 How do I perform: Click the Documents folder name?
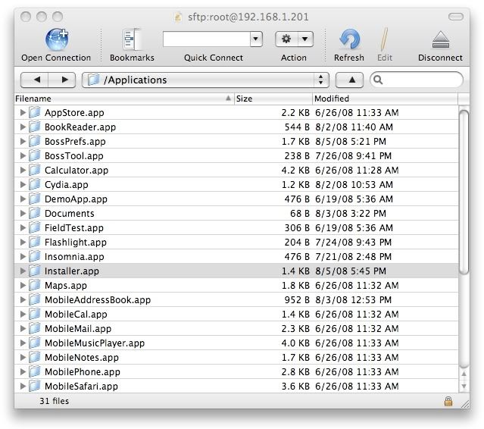[70, 214]
